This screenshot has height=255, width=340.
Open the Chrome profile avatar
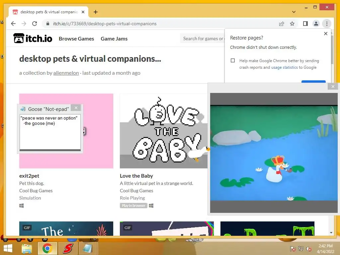316,24
